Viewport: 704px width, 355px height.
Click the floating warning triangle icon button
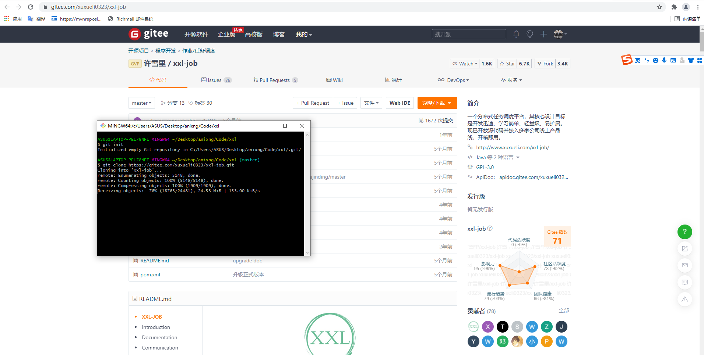click(x=684, y=299)
